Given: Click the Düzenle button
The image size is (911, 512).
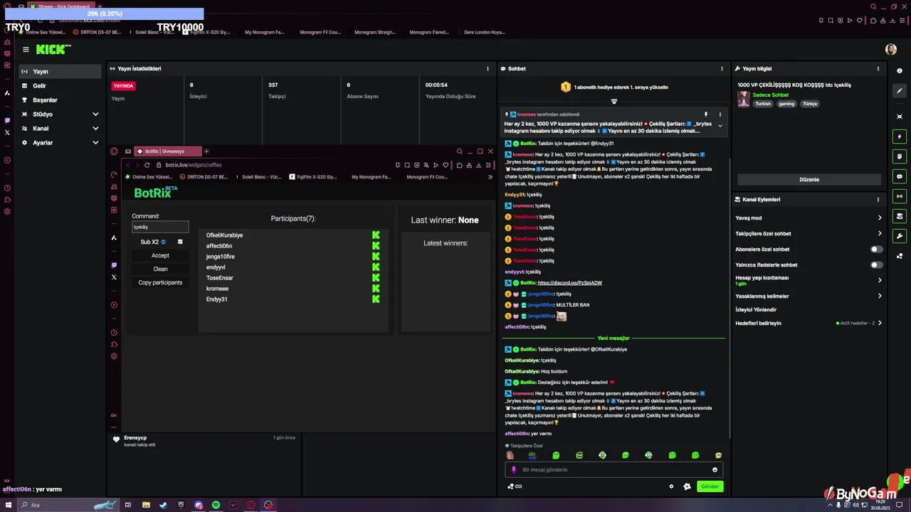Looking at the screenshot, I should tap(809, 180).
